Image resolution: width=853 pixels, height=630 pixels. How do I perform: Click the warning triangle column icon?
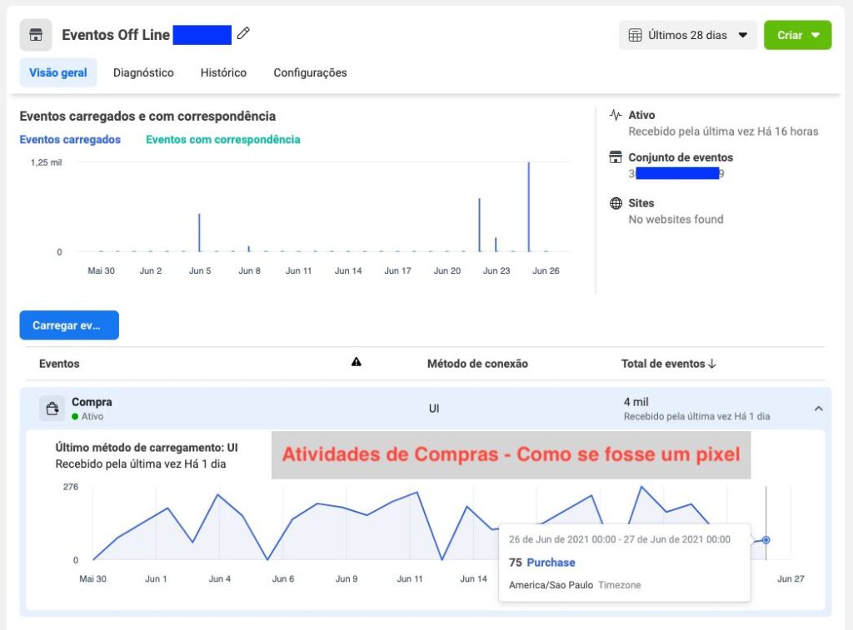357,362
